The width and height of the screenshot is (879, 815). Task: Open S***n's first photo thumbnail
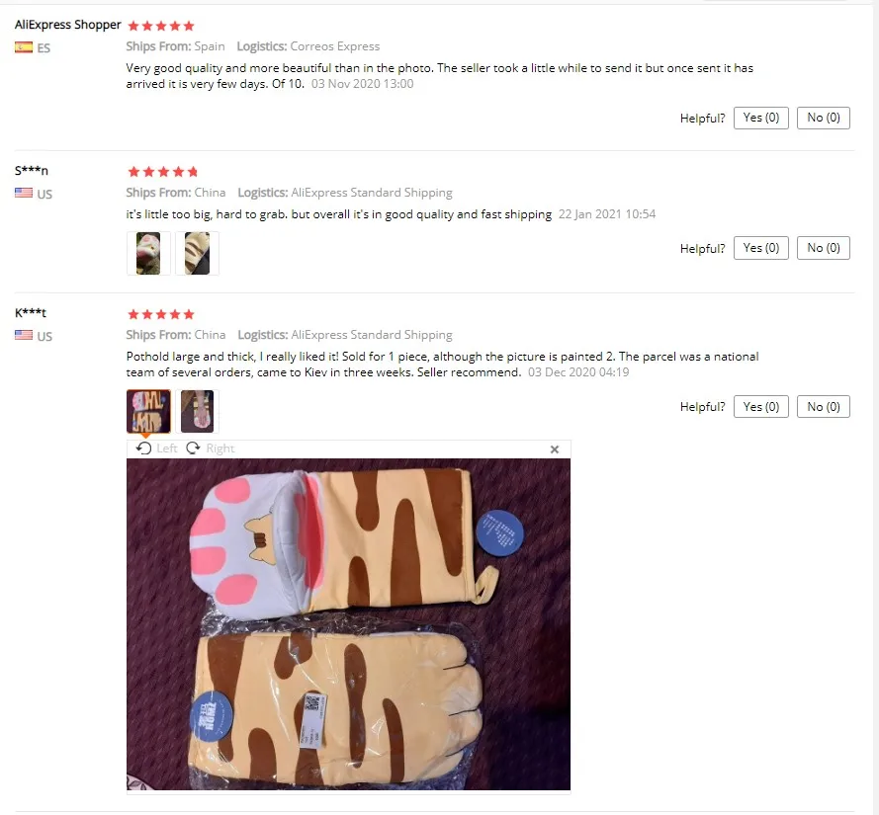point(148,254)
